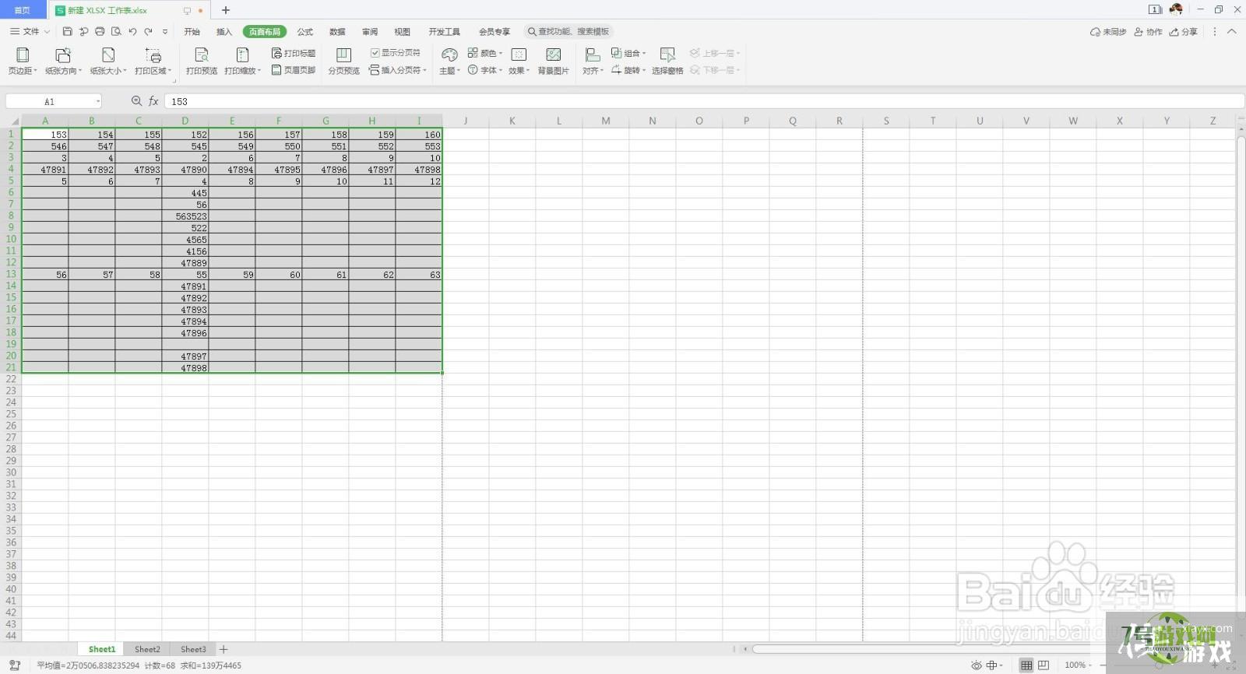
Task: Switch to the 会员专享 ribbon tab
Action: pos(495,32)
